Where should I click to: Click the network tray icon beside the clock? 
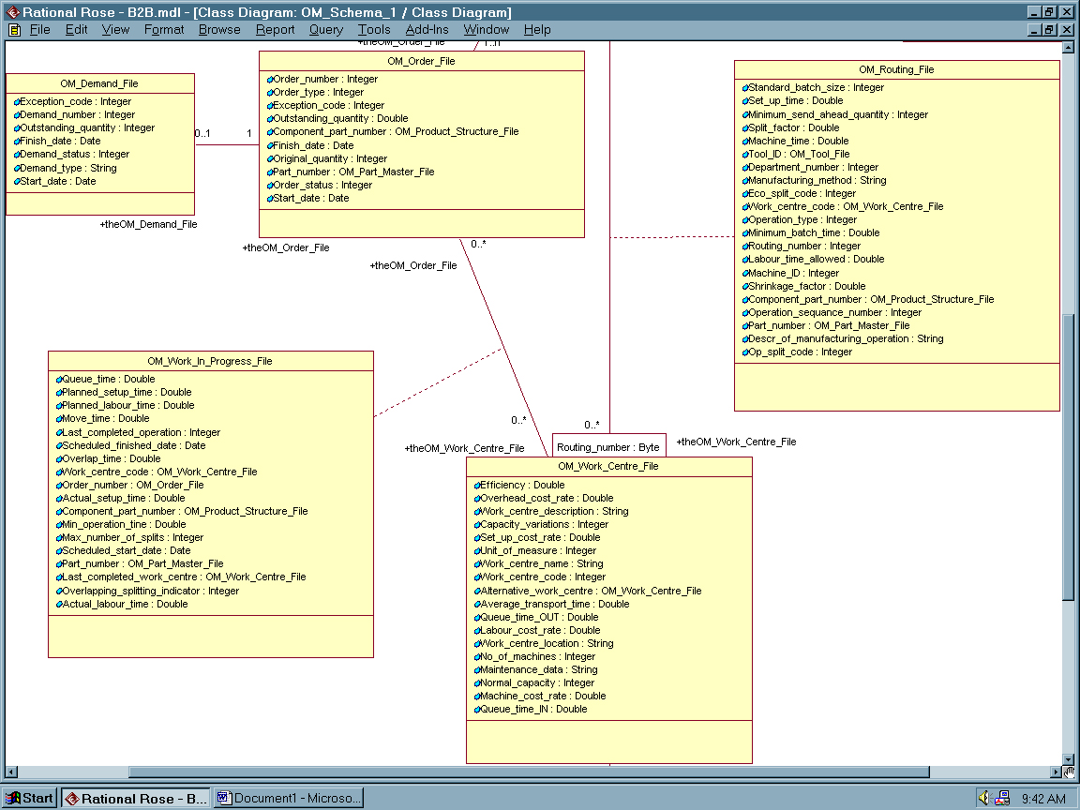(1002, 798)
